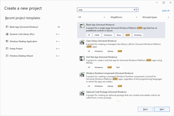Click the C++ badge beside Windows Desktop Application
Image resolution: width=174 pixels, height=116 pixels.
click(x=58, y=41)
